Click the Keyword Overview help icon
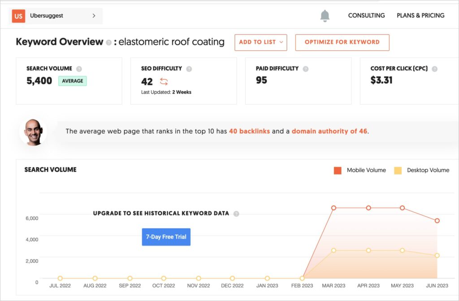 coord(108,42)
